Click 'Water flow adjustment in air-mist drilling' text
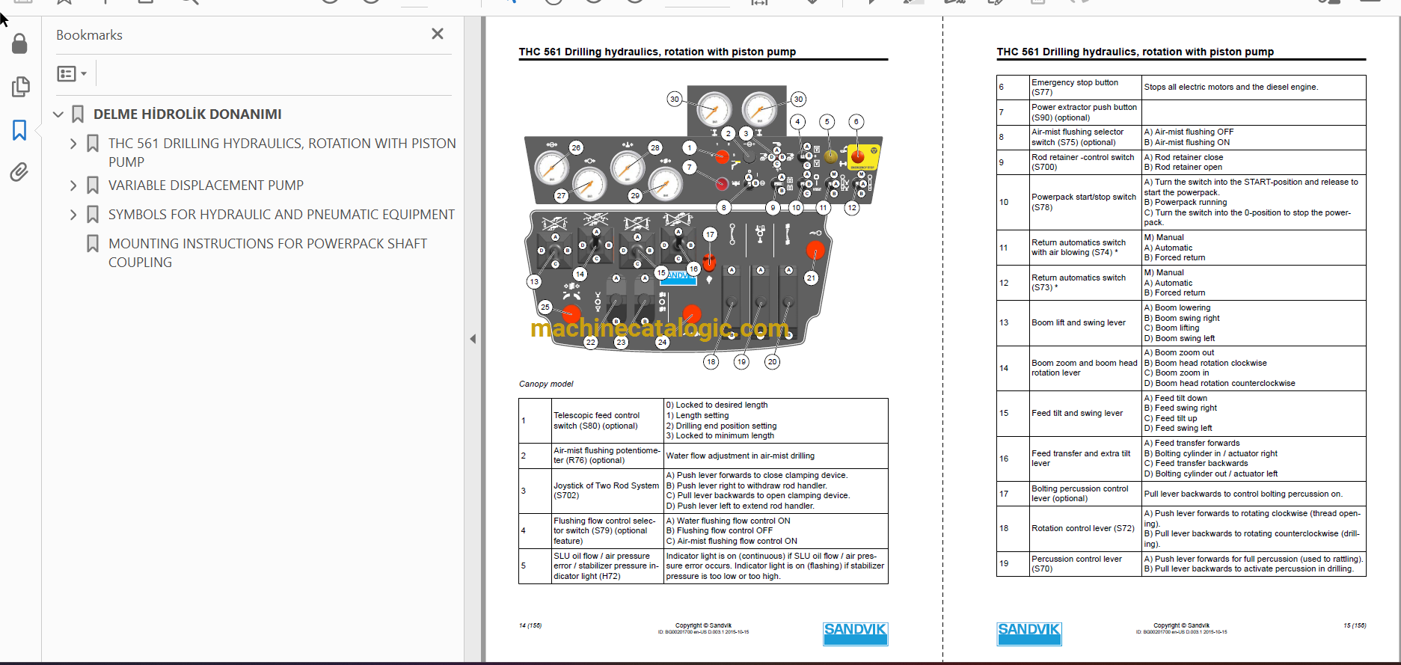Image resolution: width=1401 pixels, height=665 pixels. click(x=741, y=456)
